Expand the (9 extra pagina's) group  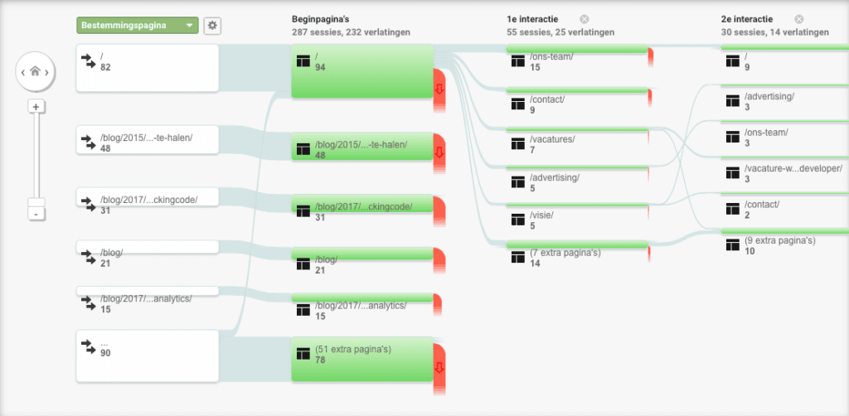tap(779, 245)
